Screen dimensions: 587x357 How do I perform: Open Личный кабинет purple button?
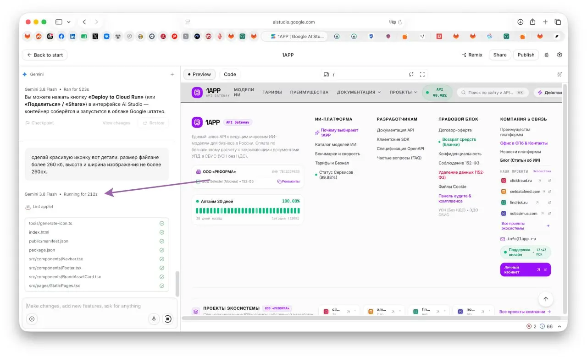click(526, 269)
